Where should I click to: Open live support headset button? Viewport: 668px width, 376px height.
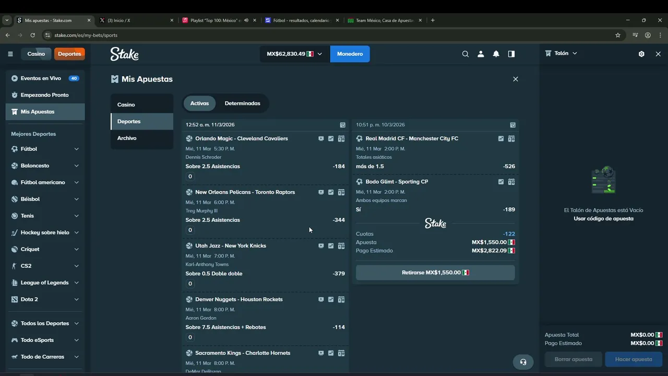[523, 362]
